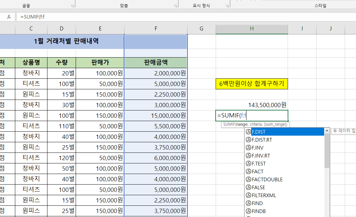The width and height of the screenshot is (356, 217).
Task: Select column I header
Action: tap(302, 29)
